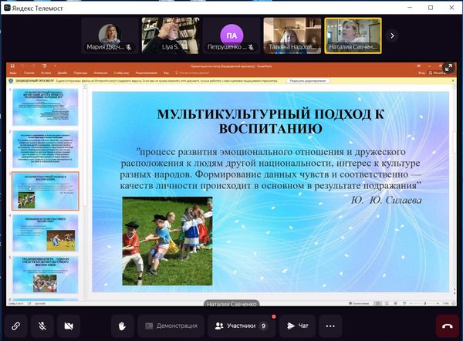Select Наталия Савченко's highlighted video tile
The image size is (463, 341).
click(353, 35)
